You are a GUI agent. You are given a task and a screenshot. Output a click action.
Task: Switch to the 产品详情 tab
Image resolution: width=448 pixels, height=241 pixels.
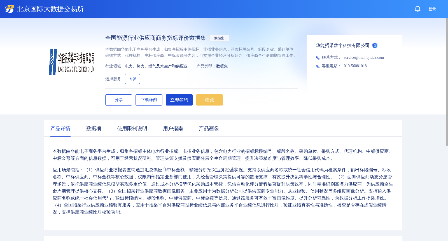coord(60,128)
